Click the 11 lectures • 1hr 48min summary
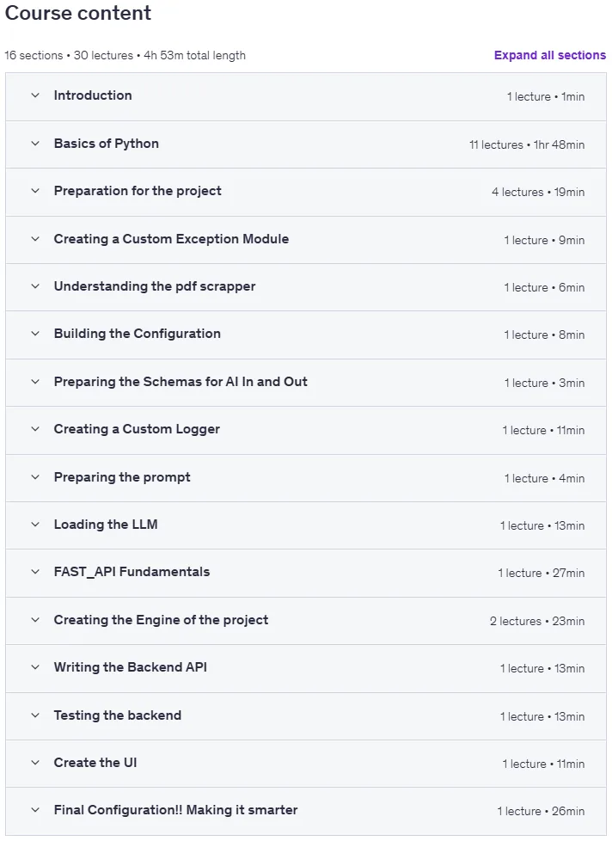Viewport: 612px width, 841px height. coord(527,144)
